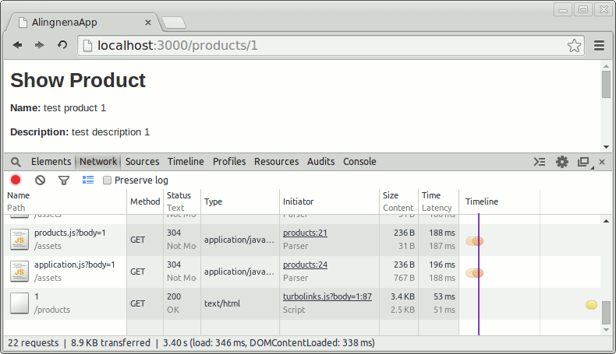This screenshot has height=354, width=616.
Task: Click the address bar URL field
Action: pyautogui.click(x=327, y=46)
